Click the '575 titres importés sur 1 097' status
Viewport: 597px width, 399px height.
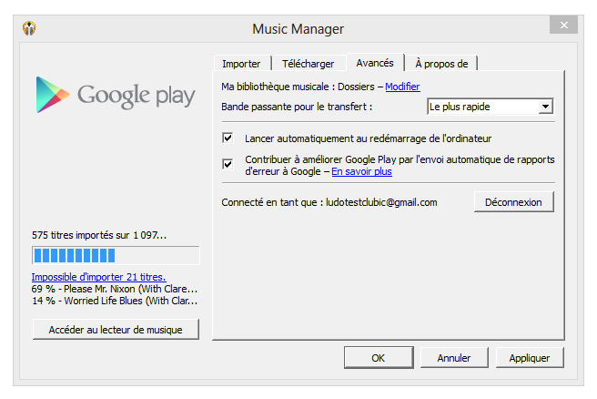99,235
